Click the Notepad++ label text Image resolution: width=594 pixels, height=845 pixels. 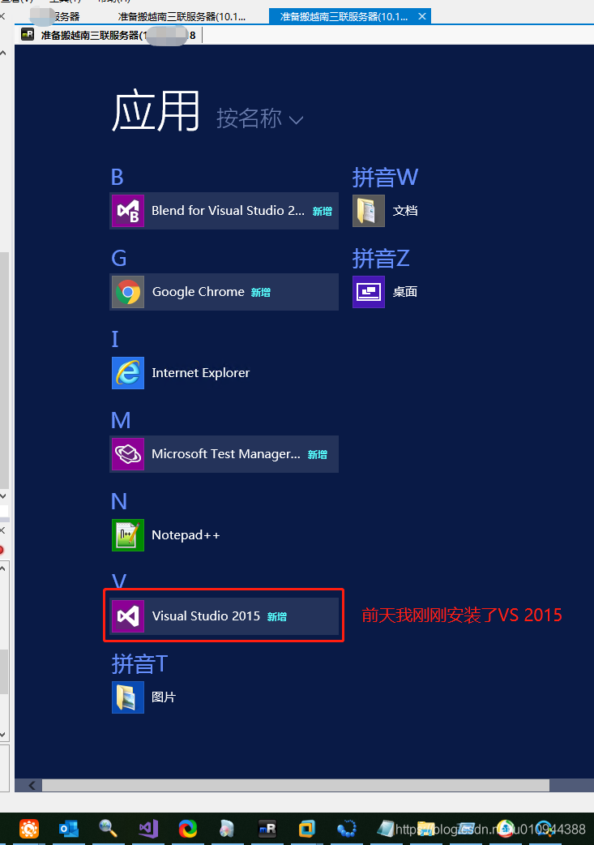tap(186, 535)
